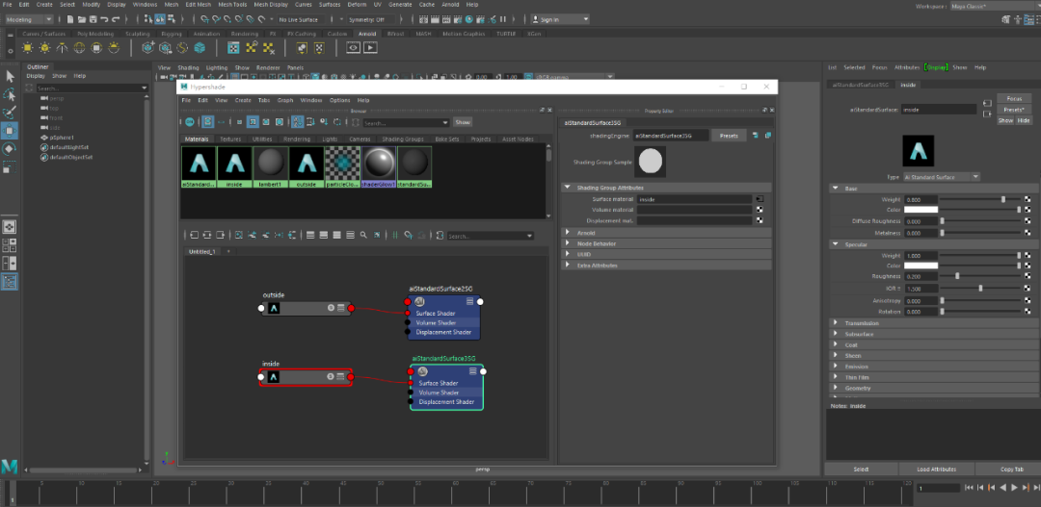
Task: Click the map button beside Base Color
Action: click(x=1028, y=210)
